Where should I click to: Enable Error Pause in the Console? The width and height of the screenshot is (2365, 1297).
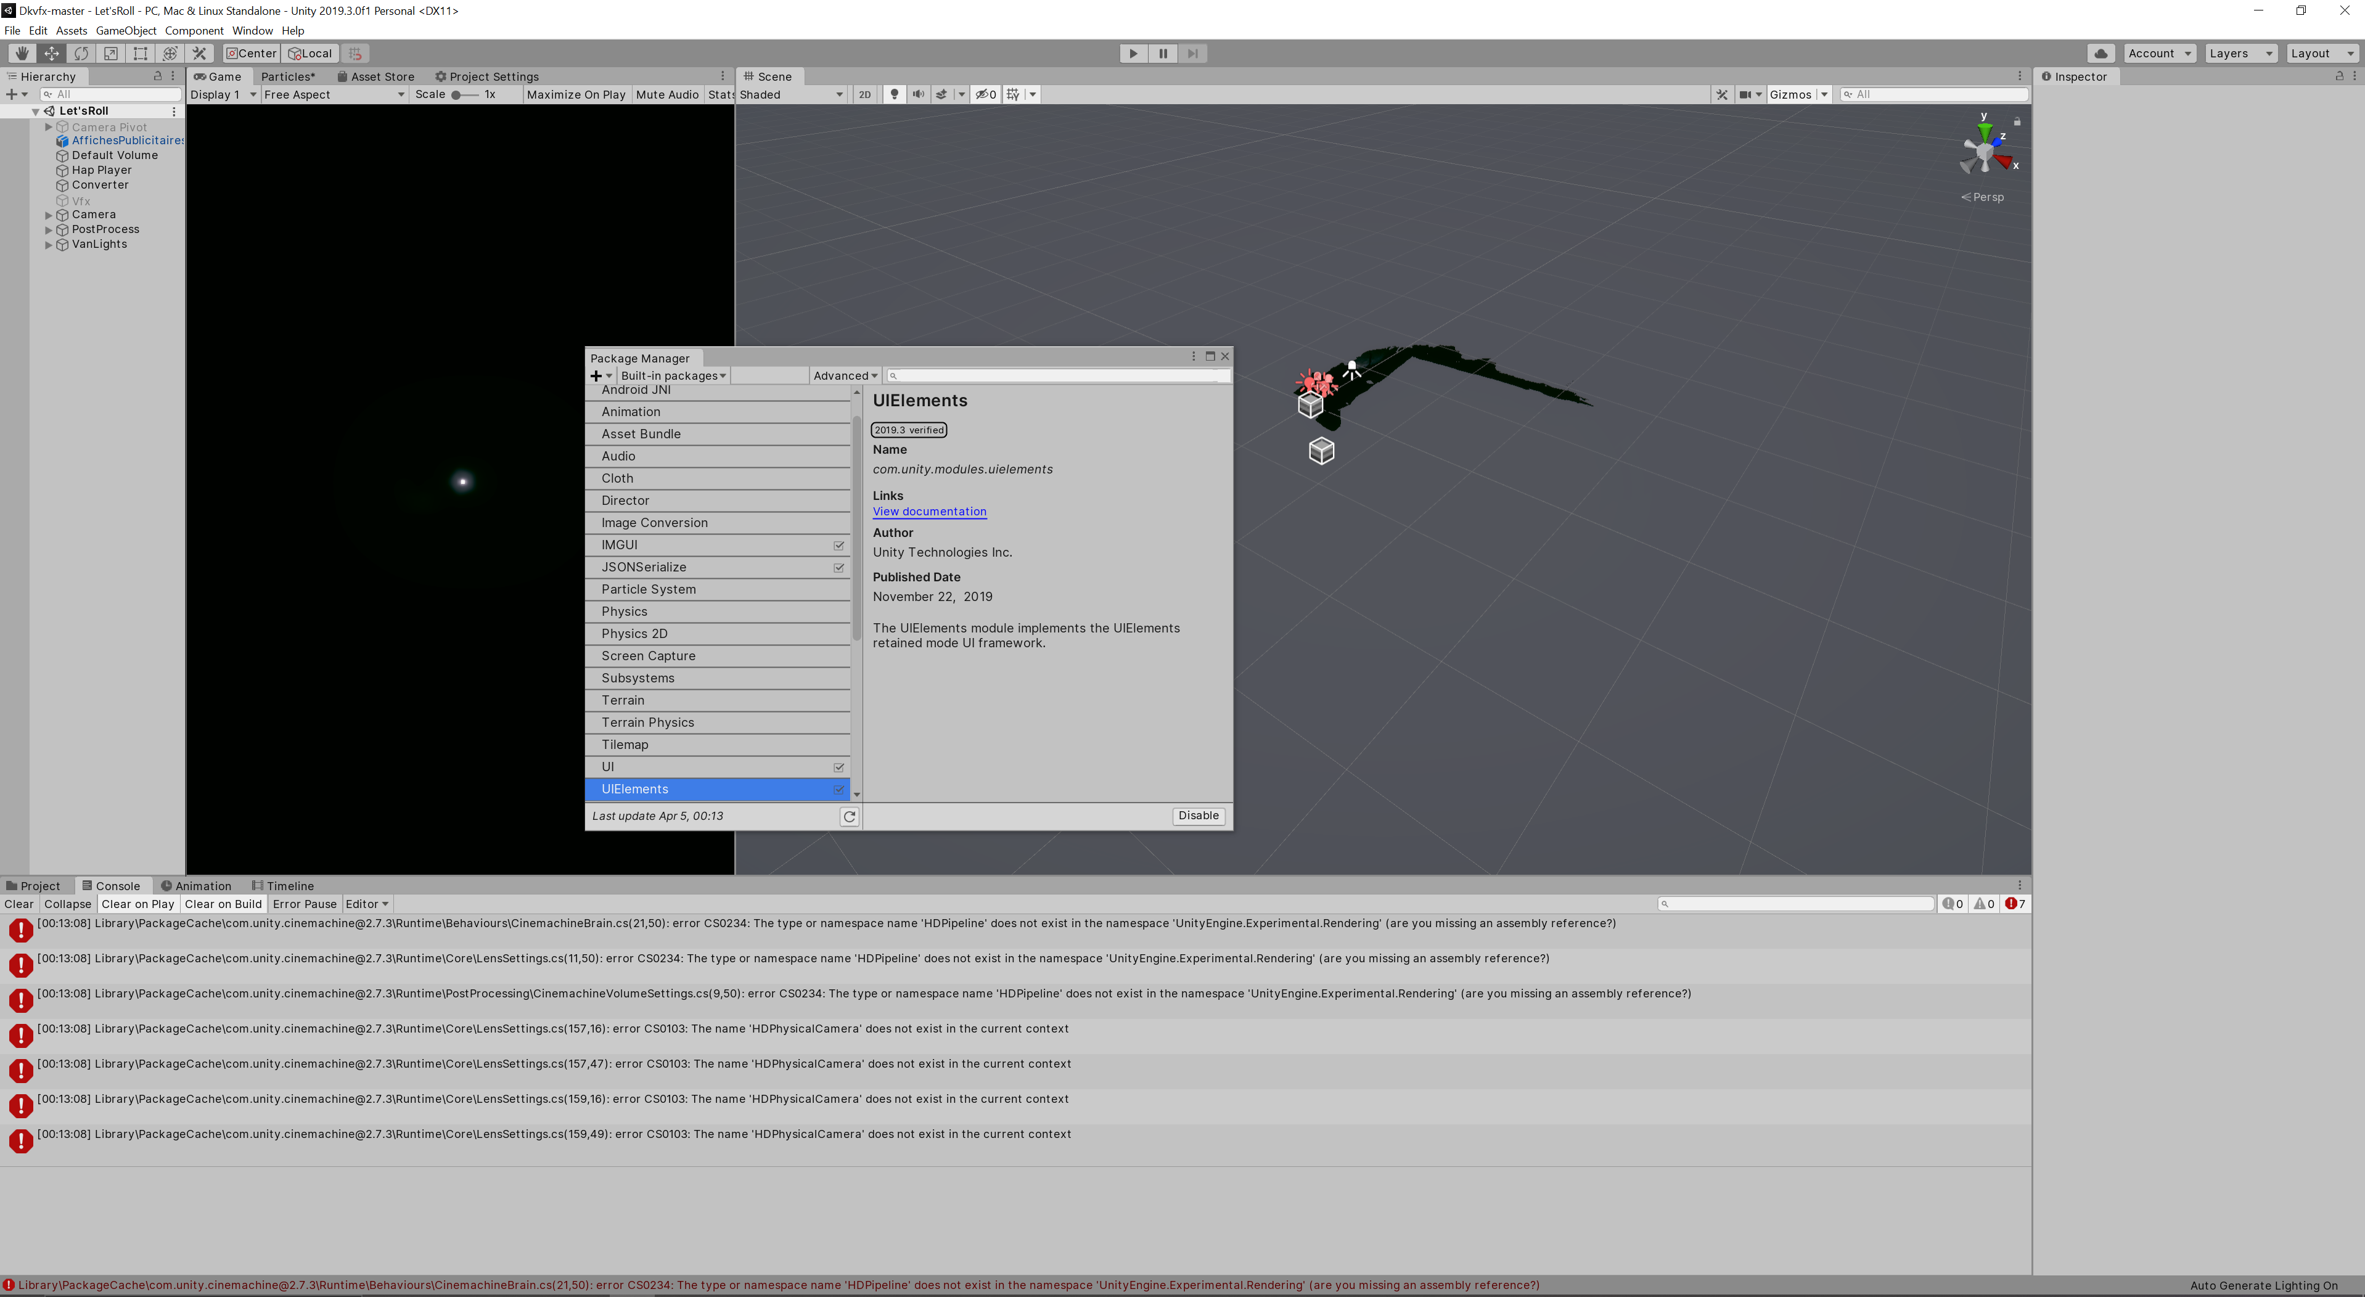305,903
